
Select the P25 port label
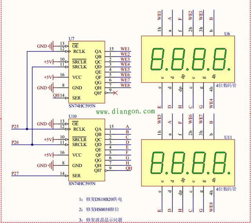[15, 126]
